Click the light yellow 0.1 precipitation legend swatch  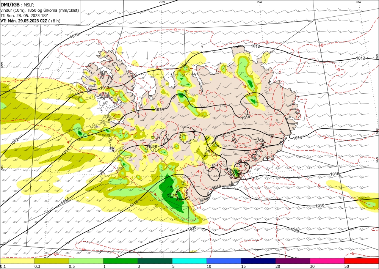(x=17, y=261)
